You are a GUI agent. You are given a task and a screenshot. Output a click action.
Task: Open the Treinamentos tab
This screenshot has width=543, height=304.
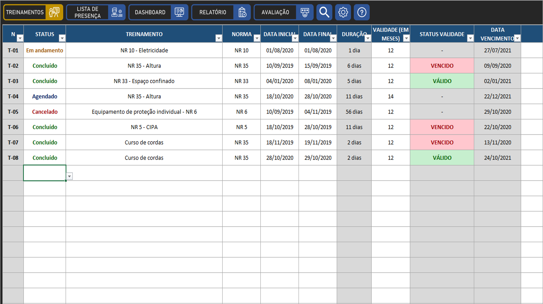tap(33, 12)
